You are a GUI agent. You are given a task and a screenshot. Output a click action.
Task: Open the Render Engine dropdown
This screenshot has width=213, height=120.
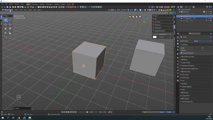[x=203, y=41]
